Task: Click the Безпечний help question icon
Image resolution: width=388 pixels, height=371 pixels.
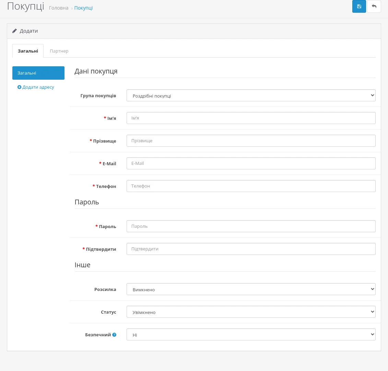Action: (x=114, y=335)
